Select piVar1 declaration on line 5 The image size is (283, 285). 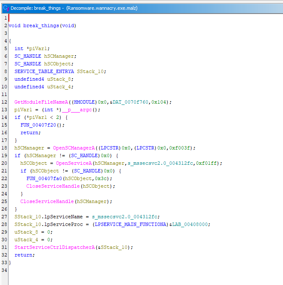[38, 48]
